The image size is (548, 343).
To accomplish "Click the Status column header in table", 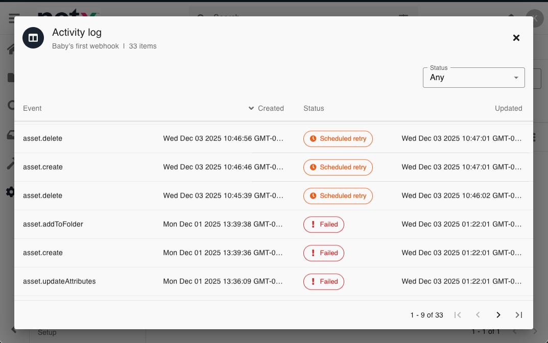I will tap(314, 108).
